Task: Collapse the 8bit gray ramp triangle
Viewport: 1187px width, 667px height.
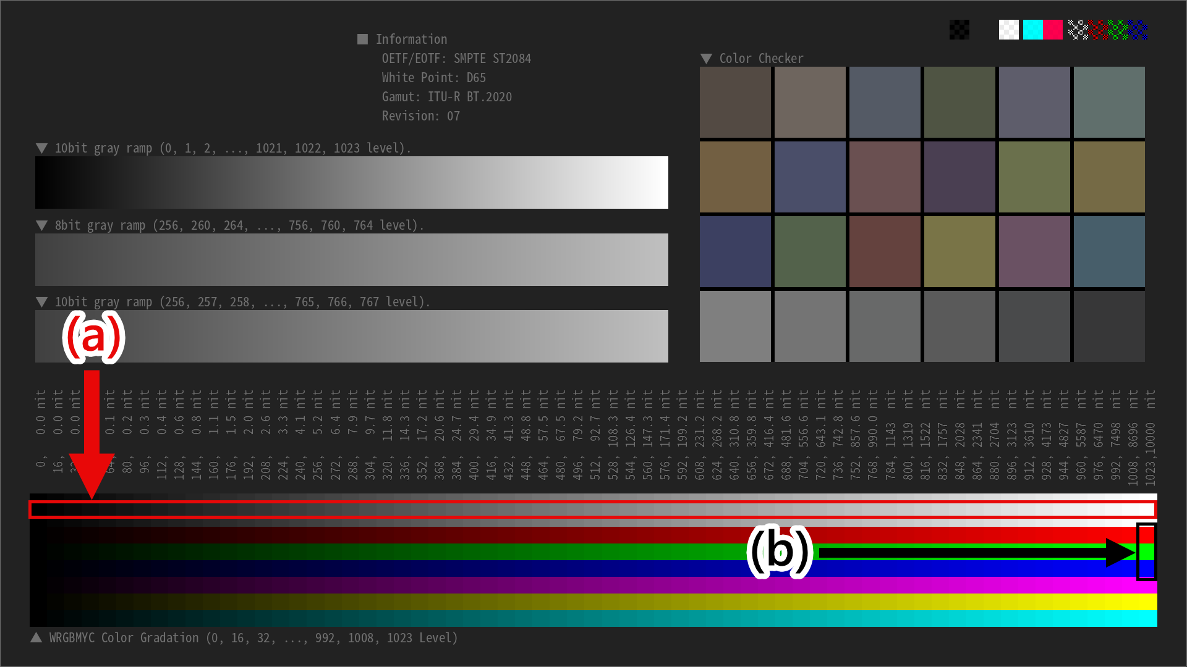Action: pos(42,225)
